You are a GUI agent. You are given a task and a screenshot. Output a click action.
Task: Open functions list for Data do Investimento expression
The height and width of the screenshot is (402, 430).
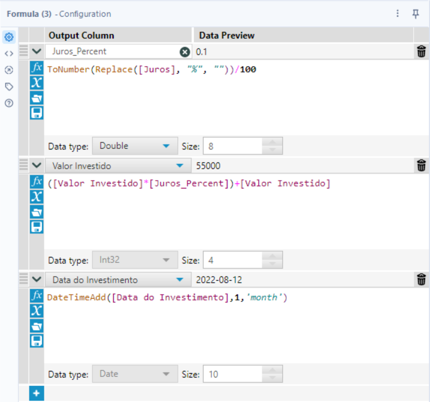click(37, 296)
